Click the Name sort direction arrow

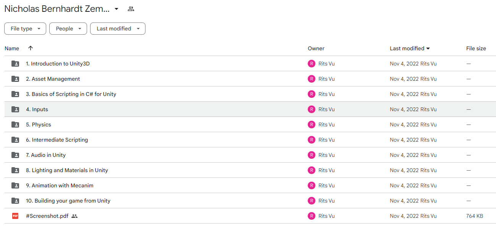(31, 48)
